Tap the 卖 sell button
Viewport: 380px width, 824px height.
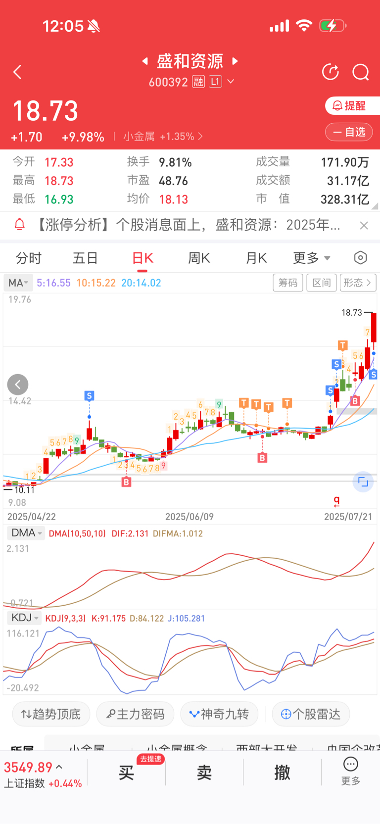(x=204, y=773)
